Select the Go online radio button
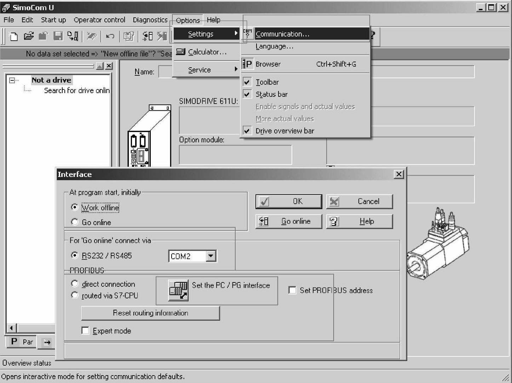 coord(75,222)
